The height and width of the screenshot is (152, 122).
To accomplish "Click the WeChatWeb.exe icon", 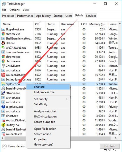I will [x=3, y=47].
